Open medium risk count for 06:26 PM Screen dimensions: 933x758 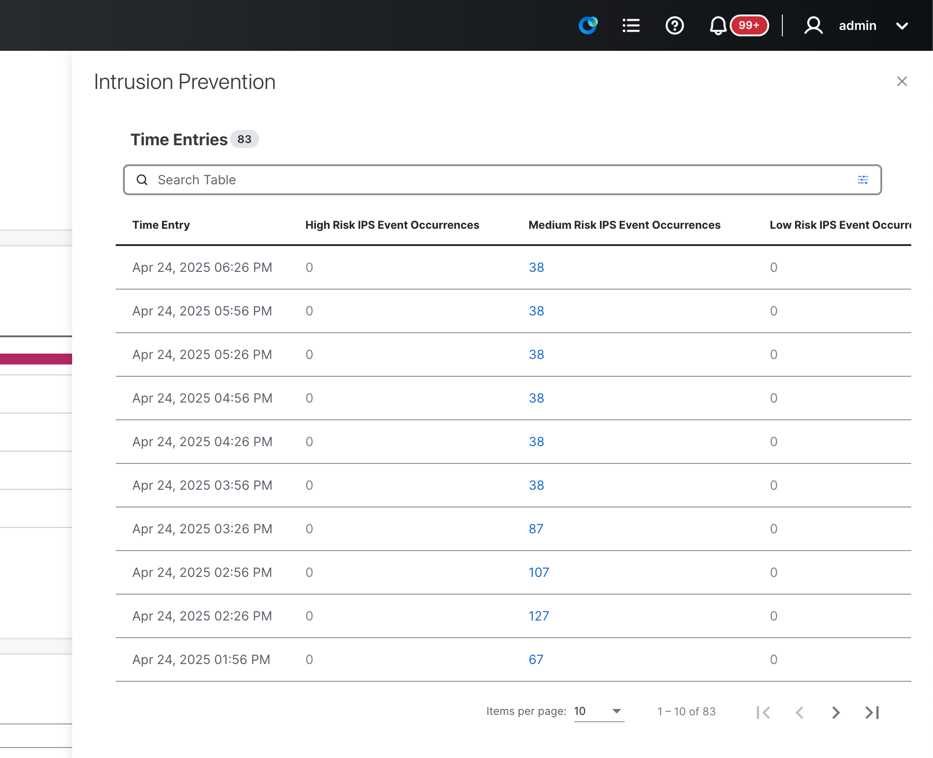[536, 267]
